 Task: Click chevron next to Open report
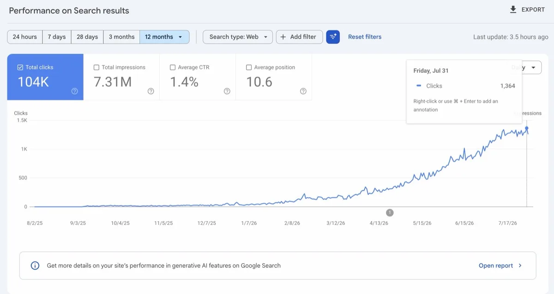520,265
